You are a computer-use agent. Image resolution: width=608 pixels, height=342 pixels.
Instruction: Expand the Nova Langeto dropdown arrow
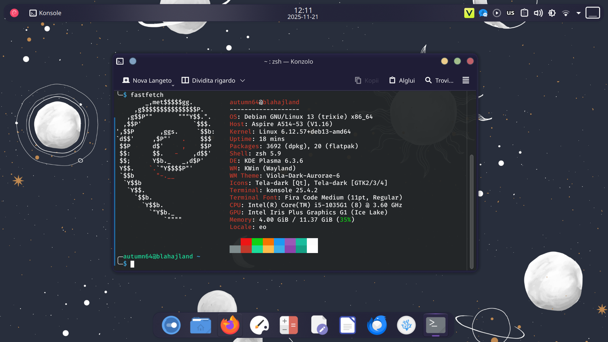coord(173,85)
